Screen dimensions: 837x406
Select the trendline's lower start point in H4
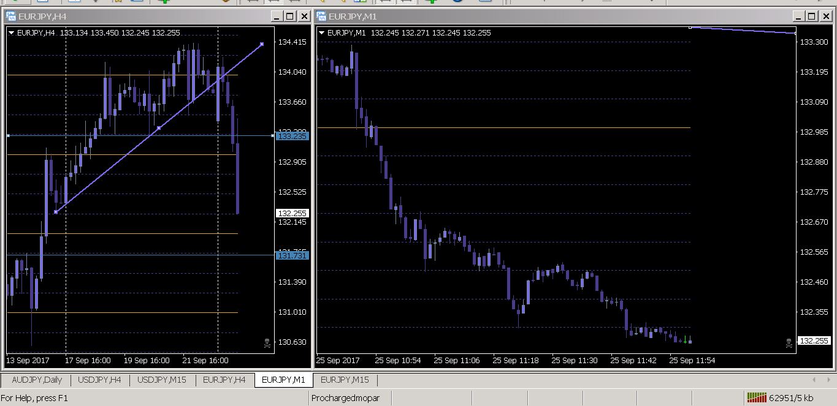click(x=56, y=212)
